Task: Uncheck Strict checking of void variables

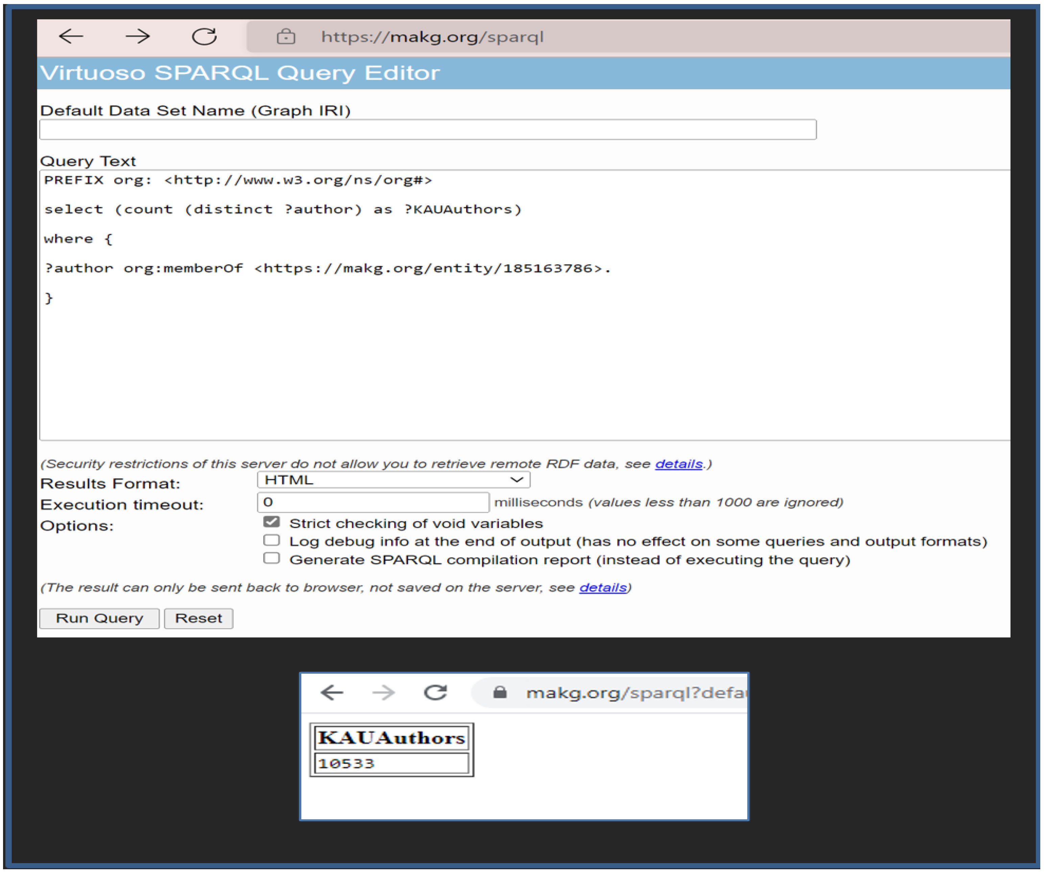Action: (x=271, y=522)
